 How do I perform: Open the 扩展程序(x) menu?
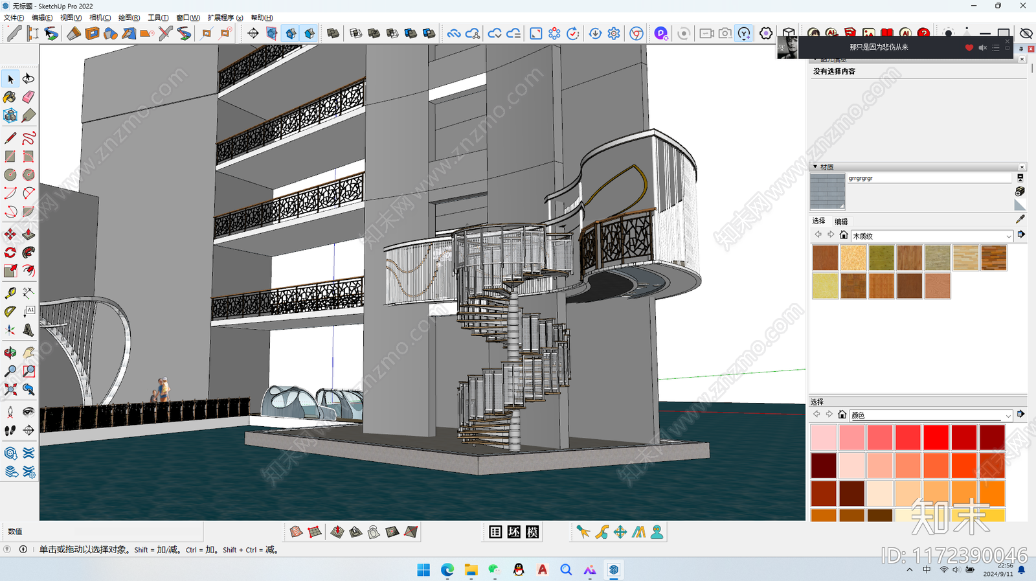(225, 17)
